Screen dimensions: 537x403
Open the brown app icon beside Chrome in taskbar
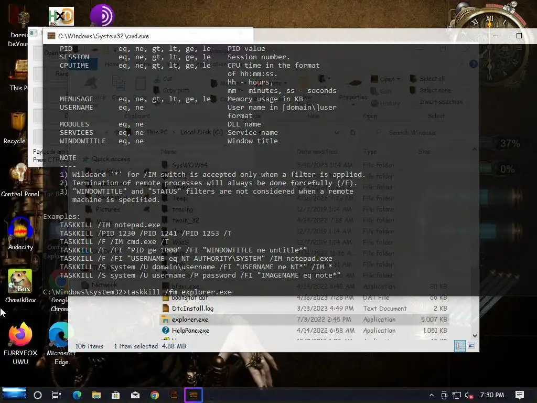(174, 395)
